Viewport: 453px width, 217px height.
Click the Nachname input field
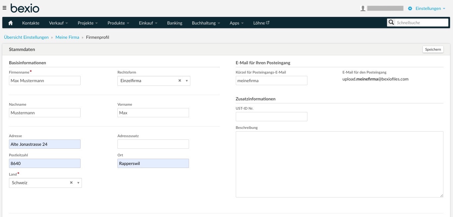(45, 113)
